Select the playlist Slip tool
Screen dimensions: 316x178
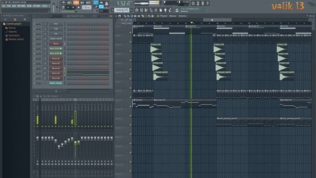139,16
